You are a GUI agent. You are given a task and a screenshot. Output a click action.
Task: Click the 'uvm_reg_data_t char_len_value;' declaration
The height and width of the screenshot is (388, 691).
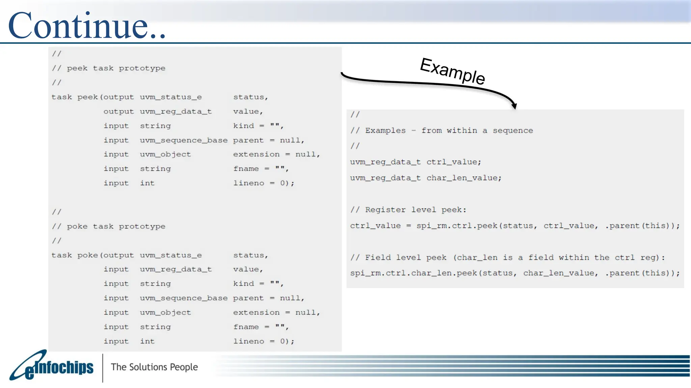(426, 178)
